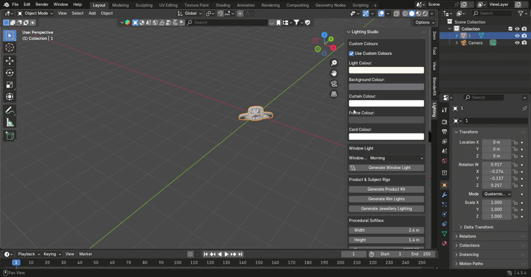Select the Cursor tool in toolbar
This screenshot has height=277, width=531.
pyautogui.click(x=9, y=47)
